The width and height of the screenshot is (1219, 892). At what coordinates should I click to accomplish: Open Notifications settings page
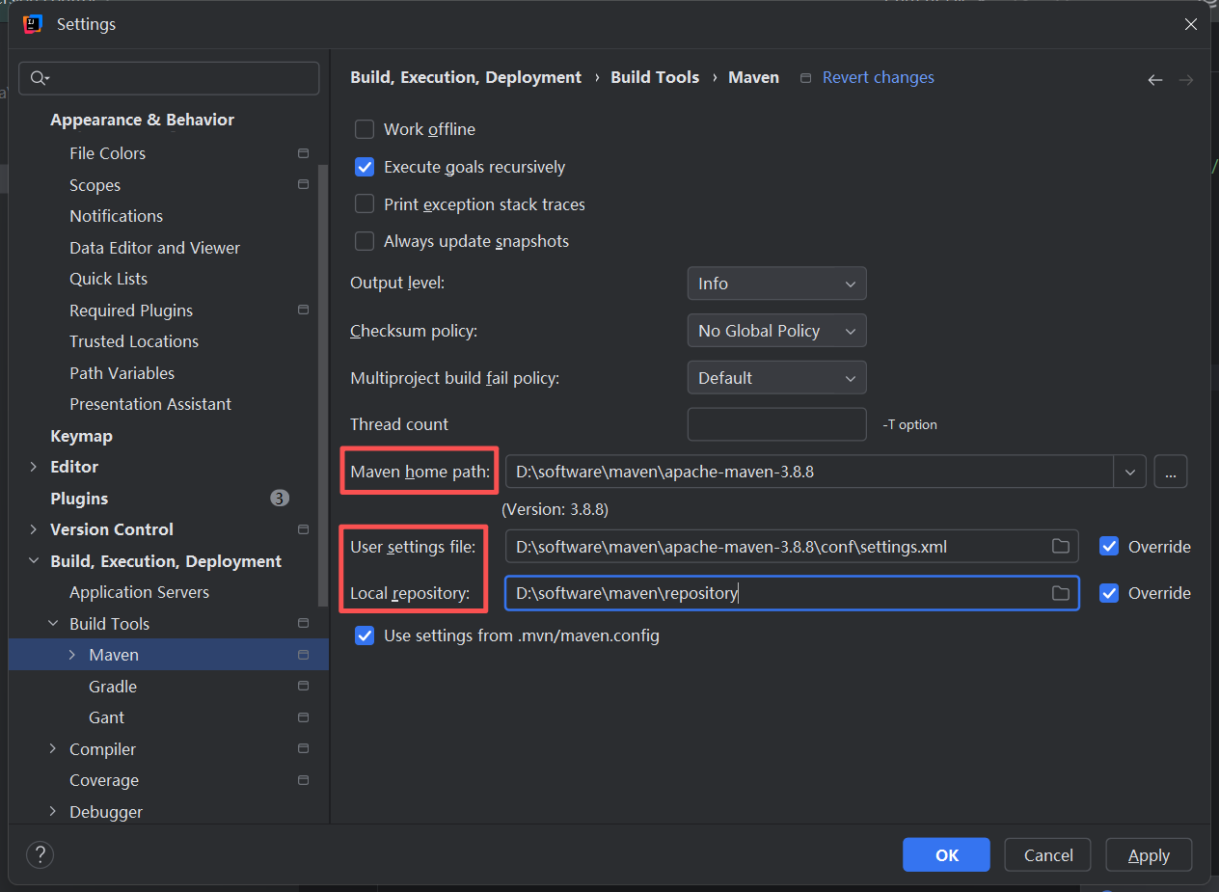click(x=116, y=216)
